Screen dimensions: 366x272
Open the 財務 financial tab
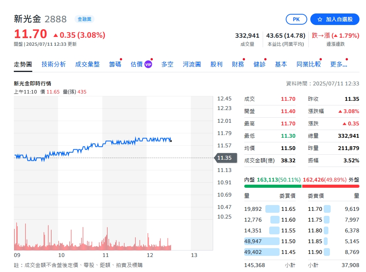pos(238,65)
